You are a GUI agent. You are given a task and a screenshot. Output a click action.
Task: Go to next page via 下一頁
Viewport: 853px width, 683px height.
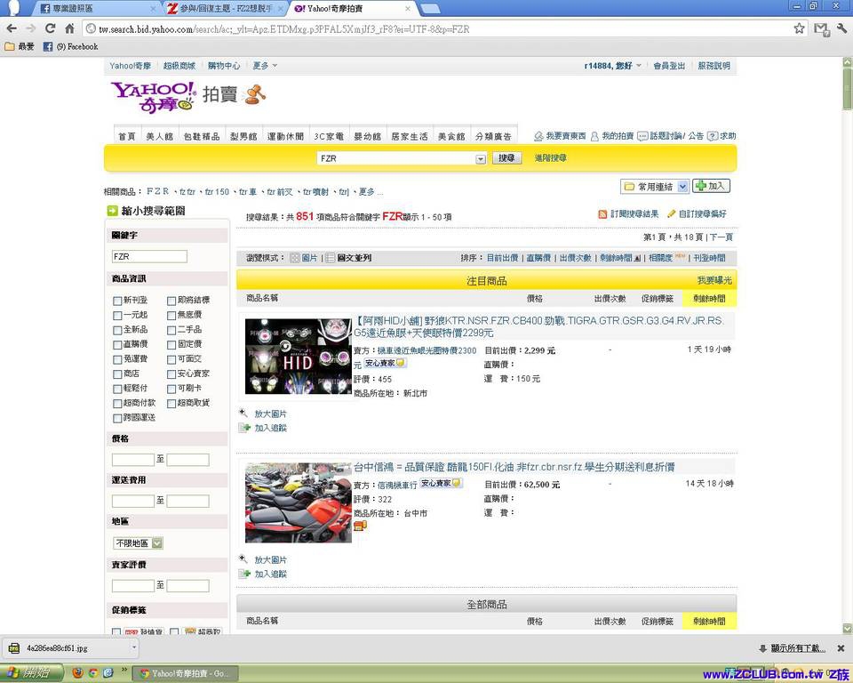point(721,237)
